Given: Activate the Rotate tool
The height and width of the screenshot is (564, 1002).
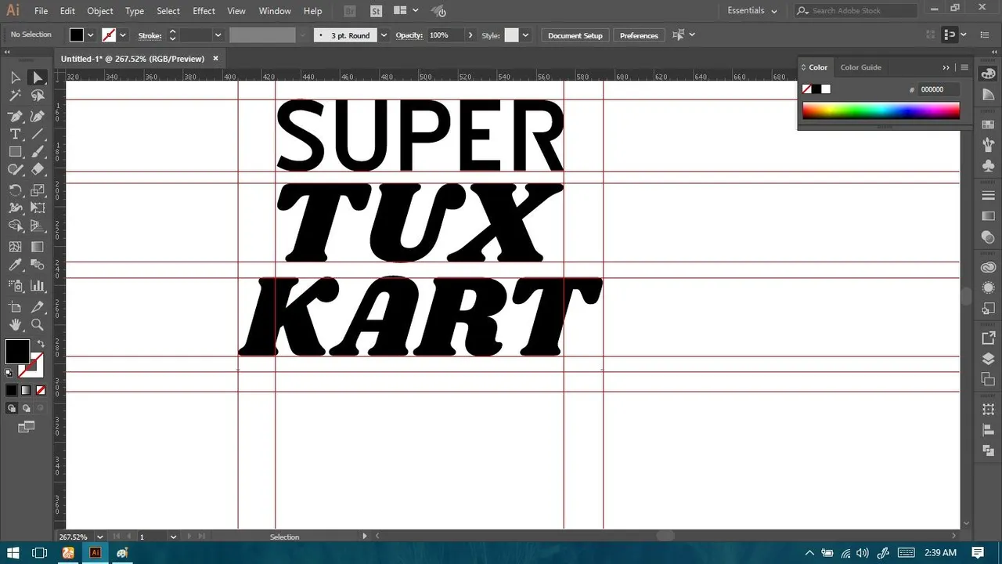Looking at the screenshot, I should click(15, 190).
